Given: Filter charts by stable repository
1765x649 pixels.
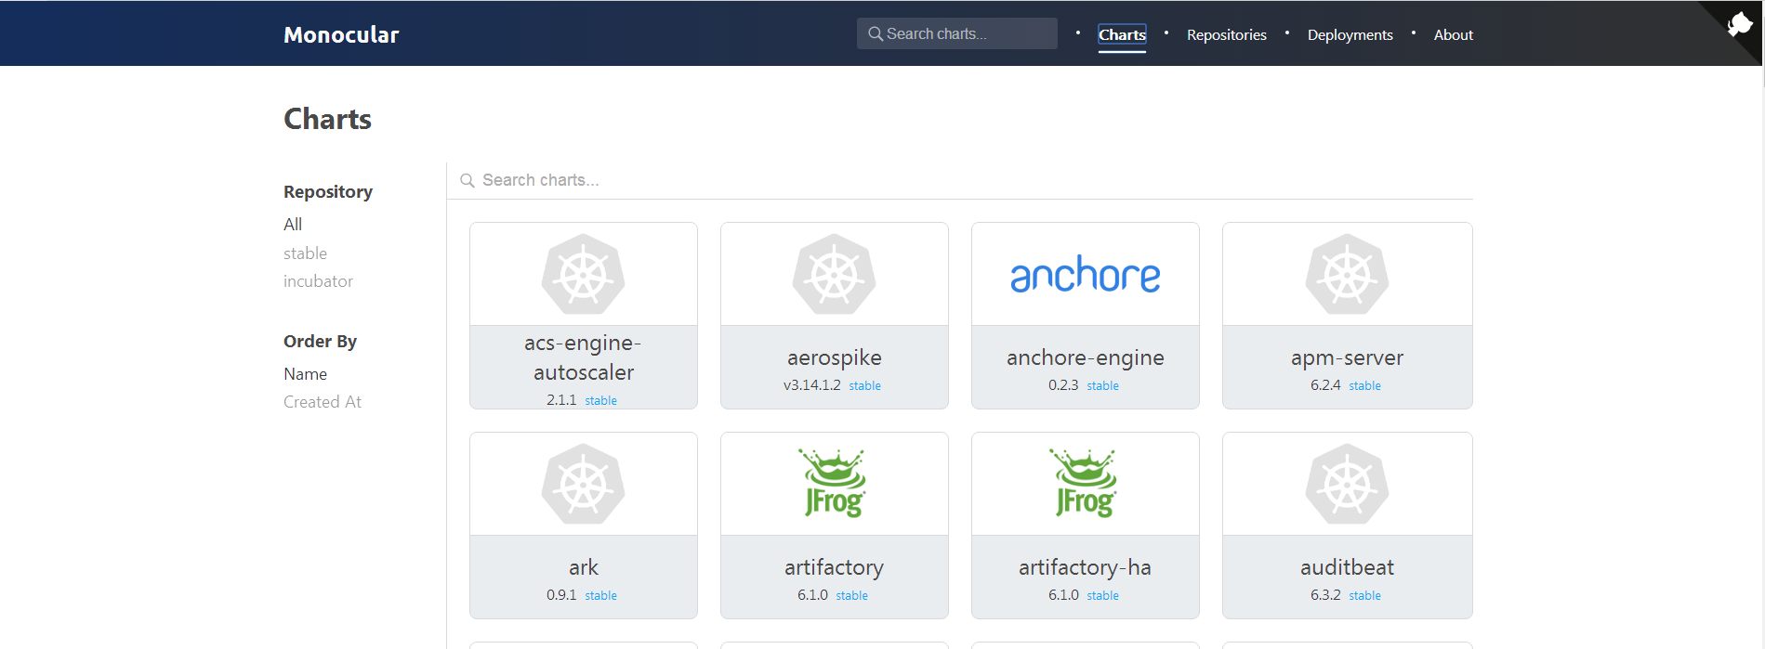Looking at the screenshot, I should click(x=305, y=253).
